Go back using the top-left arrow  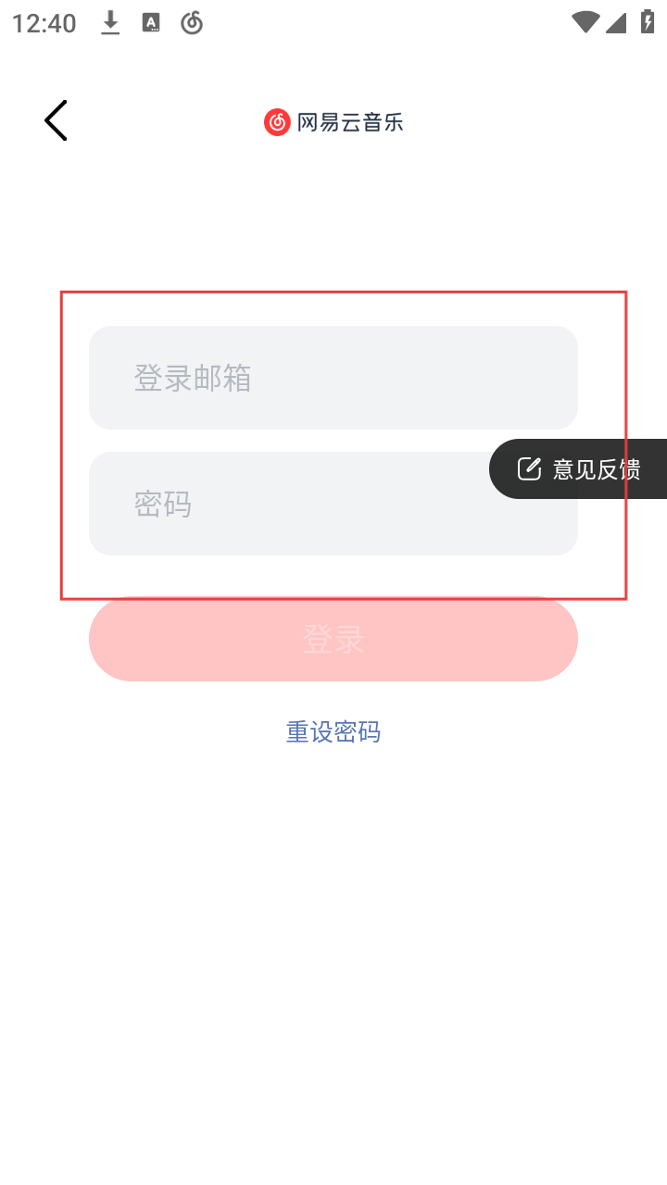[x=56, y=120]
